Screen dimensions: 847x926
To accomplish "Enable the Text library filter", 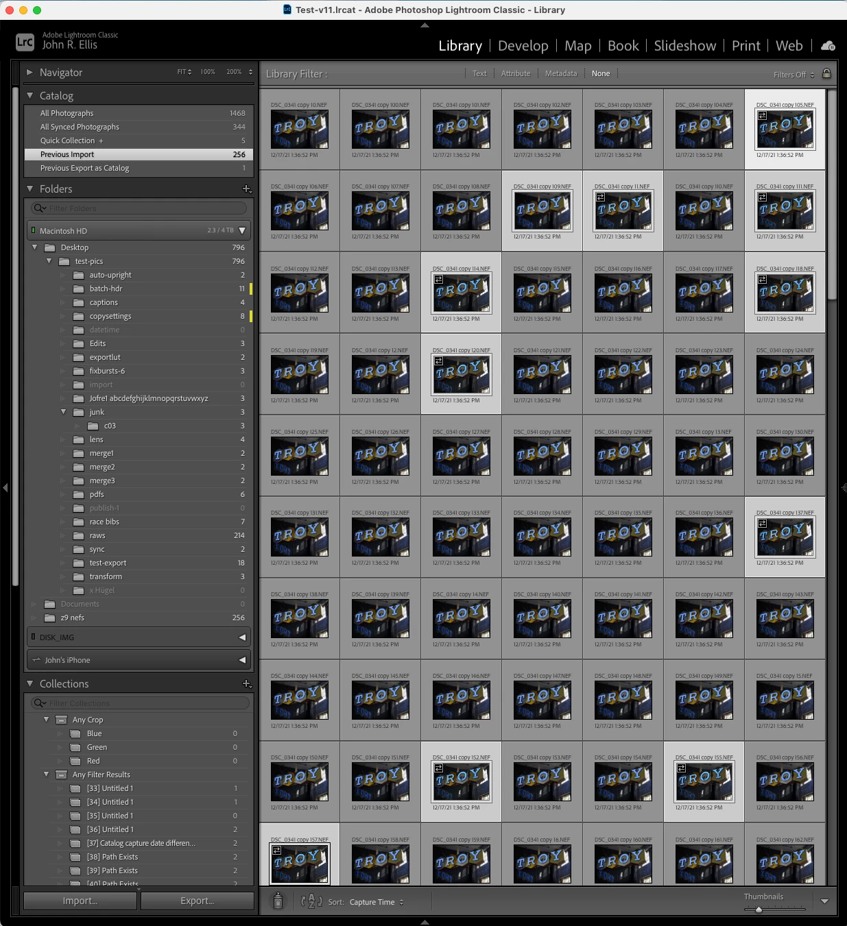I will coord(479,73).
